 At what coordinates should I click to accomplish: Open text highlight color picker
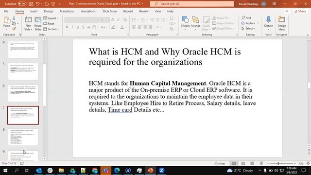coord(113,27)
